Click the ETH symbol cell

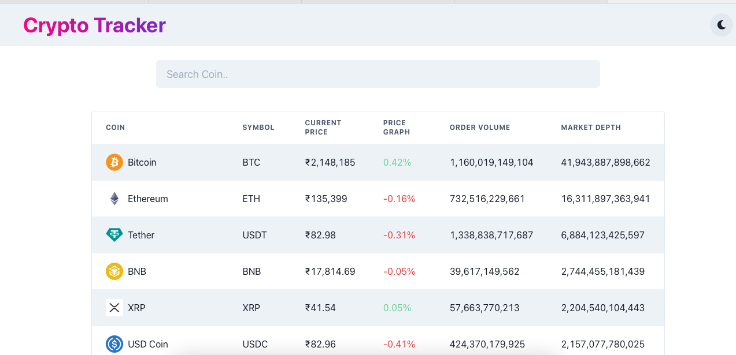(252, 199)
